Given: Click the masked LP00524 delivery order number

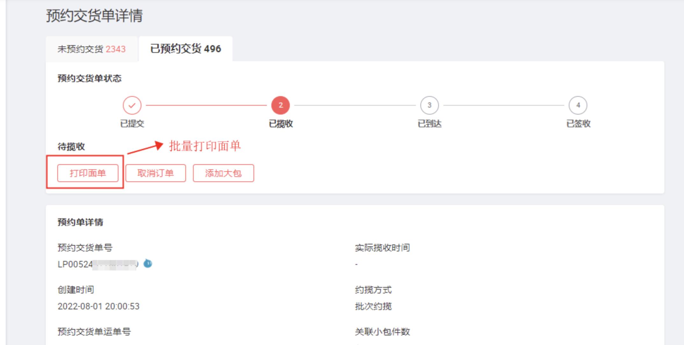Looking at the screenshot, I should [x=96, y=263].
